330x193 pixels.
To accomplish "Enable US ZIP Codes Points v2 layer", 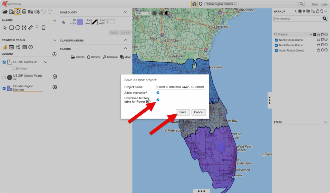I will pos(4,77).
